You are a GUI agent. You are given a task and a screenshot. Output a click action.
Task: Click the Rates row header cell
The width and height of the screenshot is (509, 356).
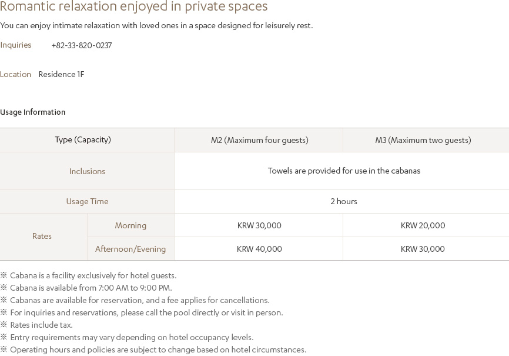(42, 236)
